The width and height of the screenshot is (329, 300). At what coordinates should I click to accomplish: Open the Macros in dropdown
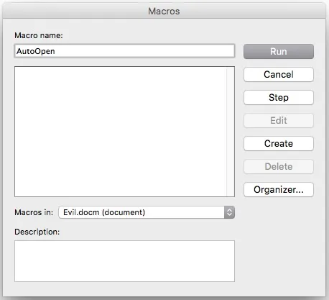[x=147, y=212]
